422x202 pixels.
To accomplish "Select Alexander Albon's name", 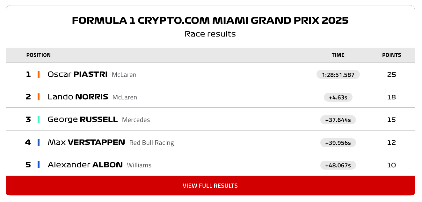I will 85,165.
